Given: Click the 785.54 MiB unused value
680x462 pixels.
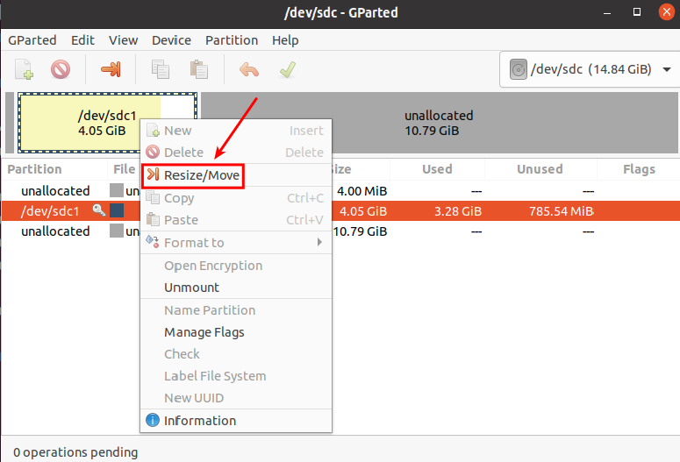Looking at the screenshot, I should pyautogui.click(x=562, y=211).
